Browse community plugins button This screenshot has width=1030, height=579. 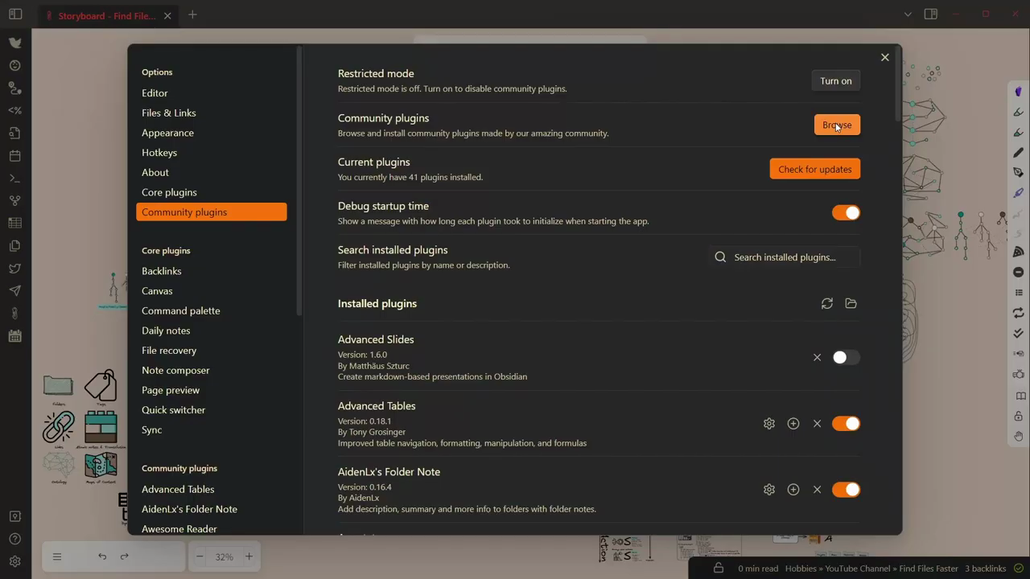coord(837,125)
